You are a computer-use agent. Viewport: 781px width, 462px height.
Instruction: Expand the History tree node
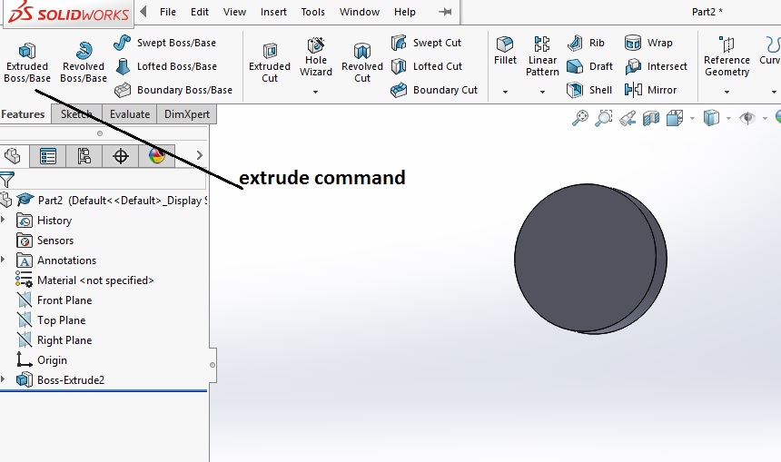tap(3, 220)
